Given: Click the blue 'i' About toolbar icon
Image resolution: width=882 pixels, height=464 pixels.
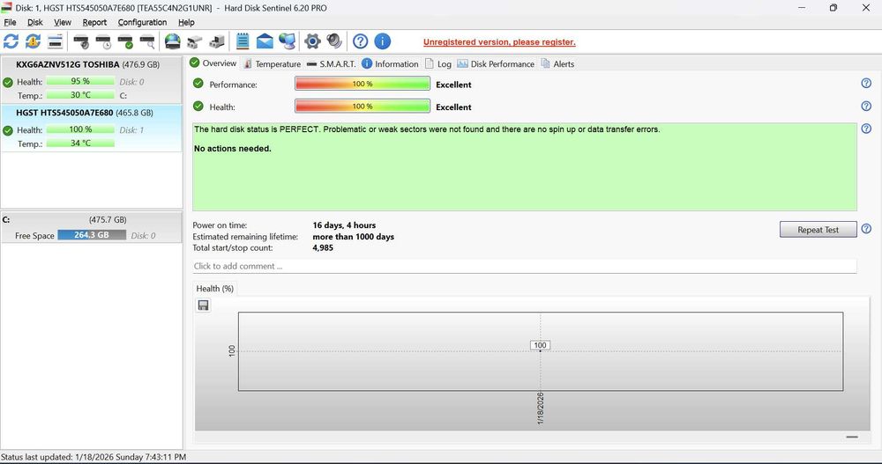Looking at the screenshot, I should point(383,41).
